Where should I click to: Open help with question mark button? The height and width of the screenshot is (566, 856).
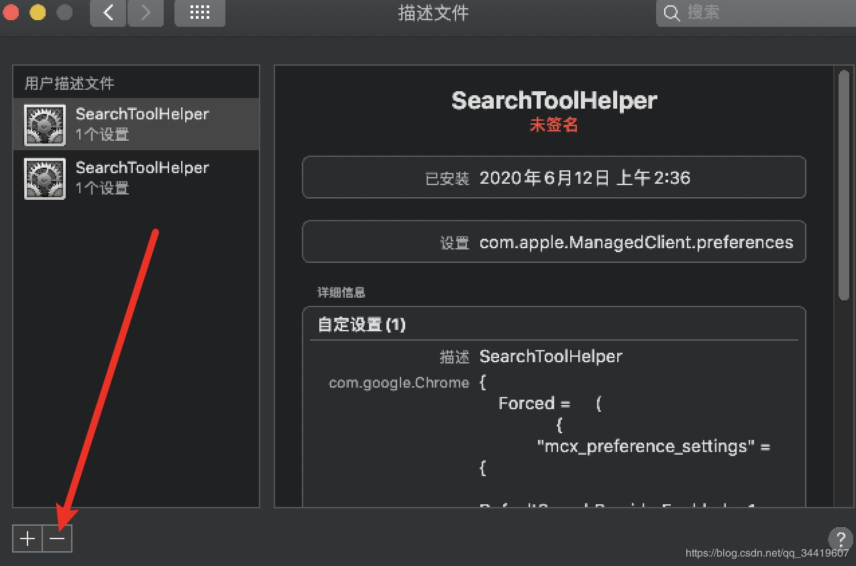[841, 539]
